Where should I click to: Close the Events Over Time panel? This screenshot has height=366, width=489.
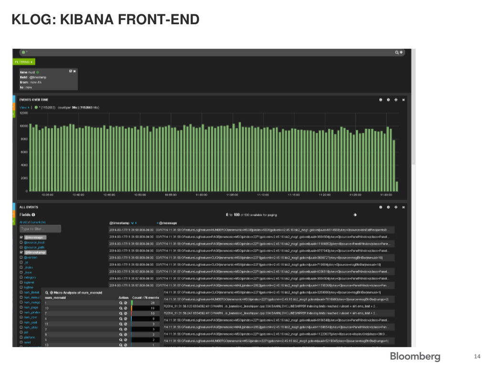(x=404, y=100)
